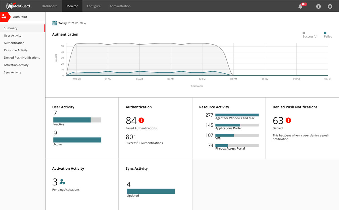Open the notifications bell icon
The image size is (339, 210).
point(300,6)
